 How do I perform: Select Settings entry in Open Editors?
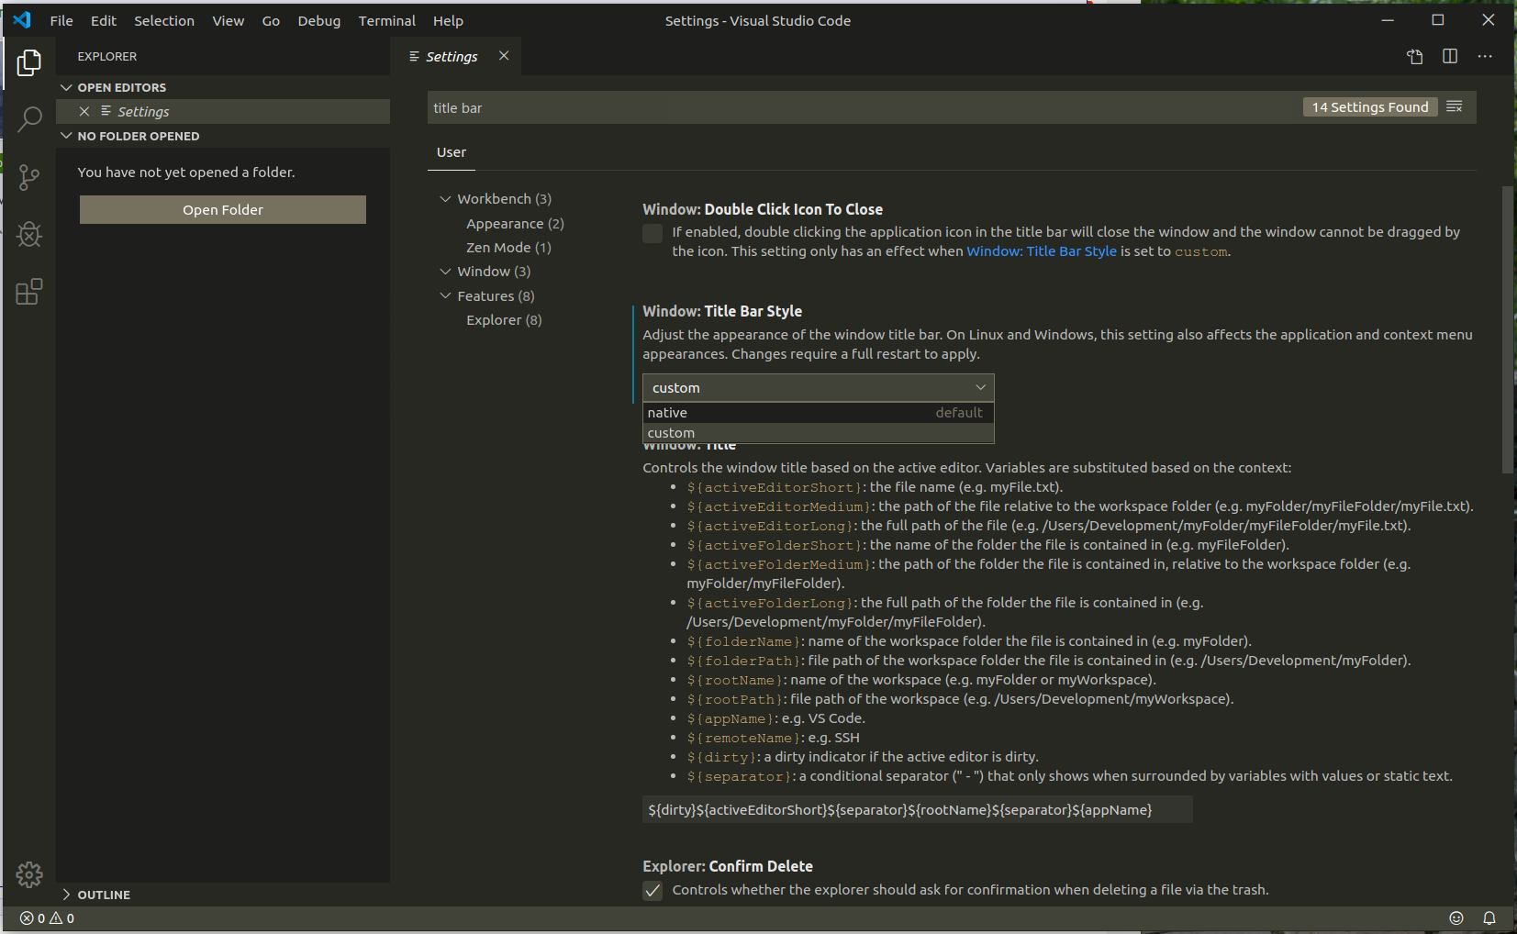click(x=223, y=111)
